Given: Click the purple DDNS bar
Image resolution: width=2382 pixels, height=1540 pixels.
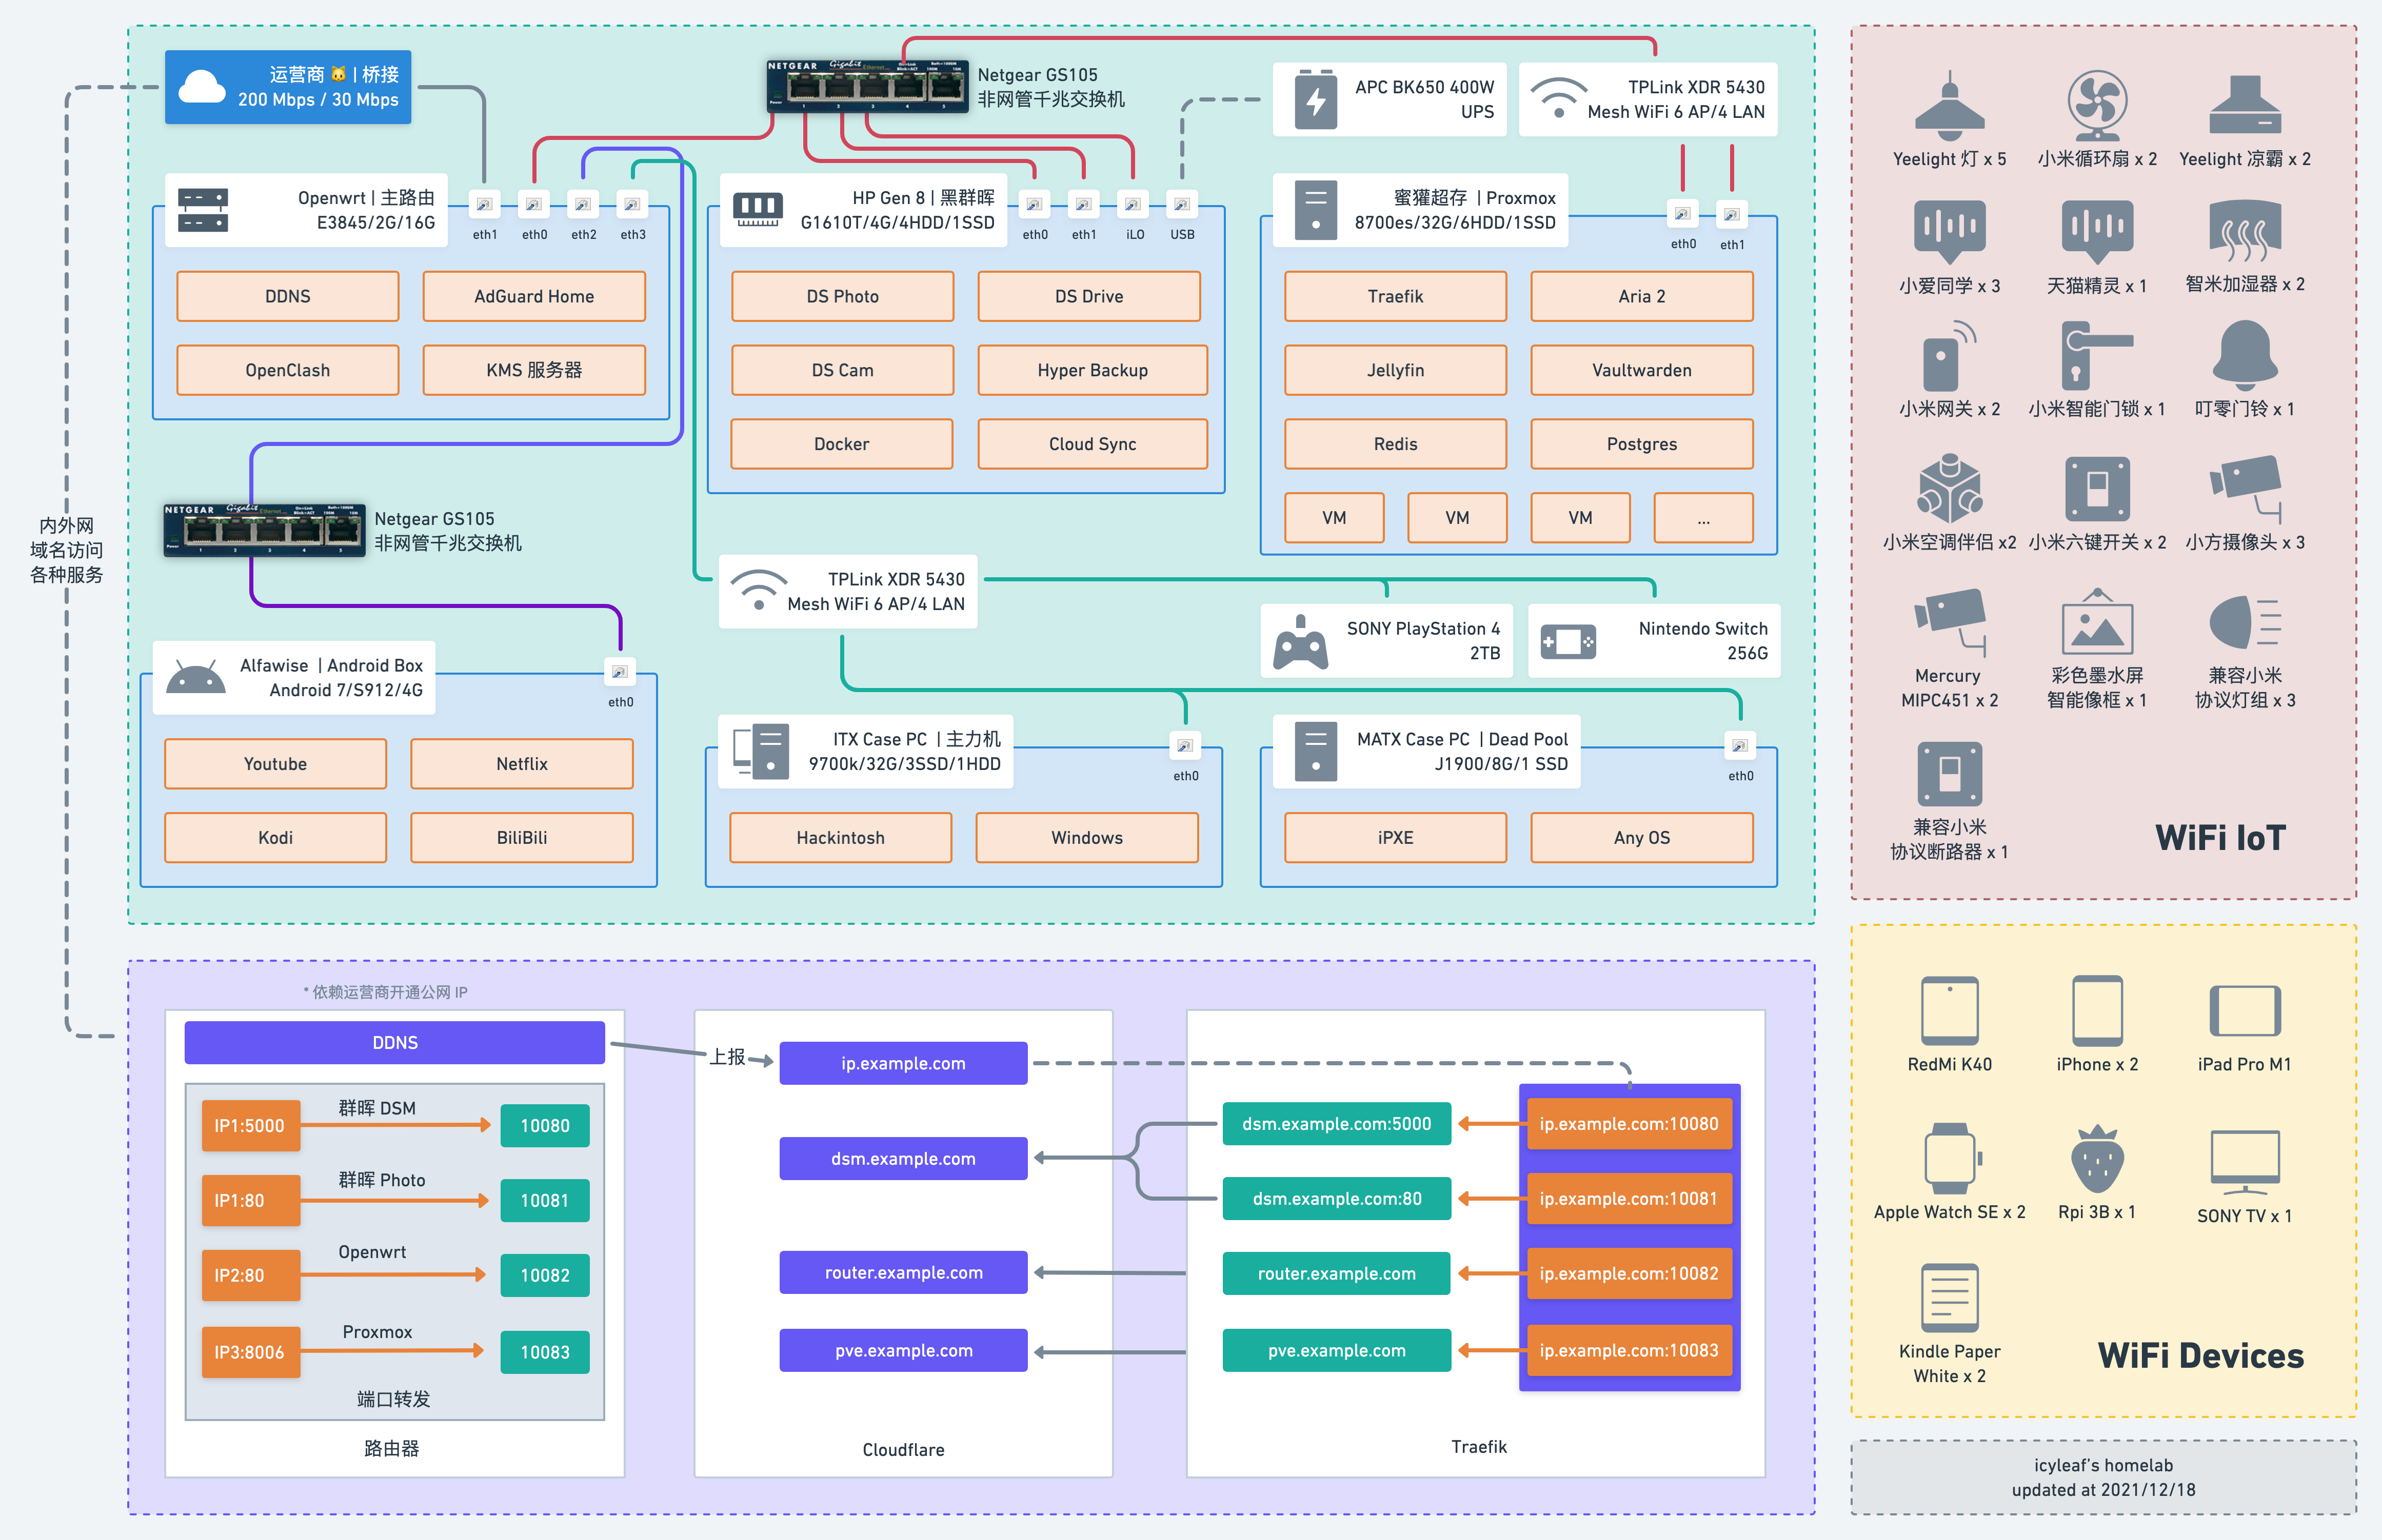Looking at the screenshot, I should click(394, 1042).
